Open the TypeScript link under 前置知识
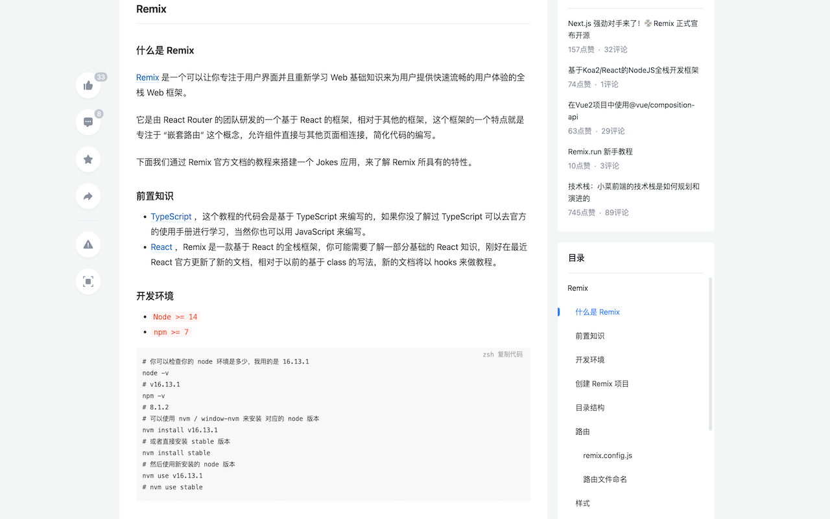This screenshot has height=519, width=830. pyautogui.click(x=171, y=216)
